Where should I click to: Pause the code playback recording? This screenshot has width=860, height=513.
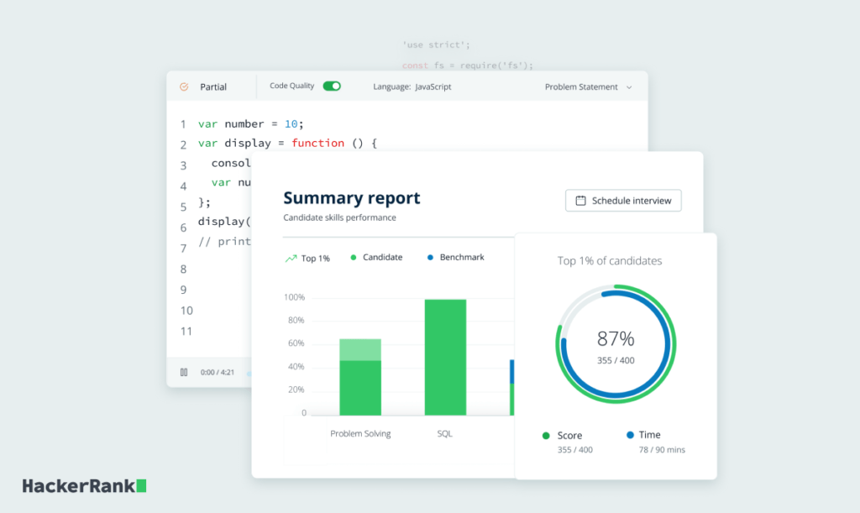tap(184, 372)
